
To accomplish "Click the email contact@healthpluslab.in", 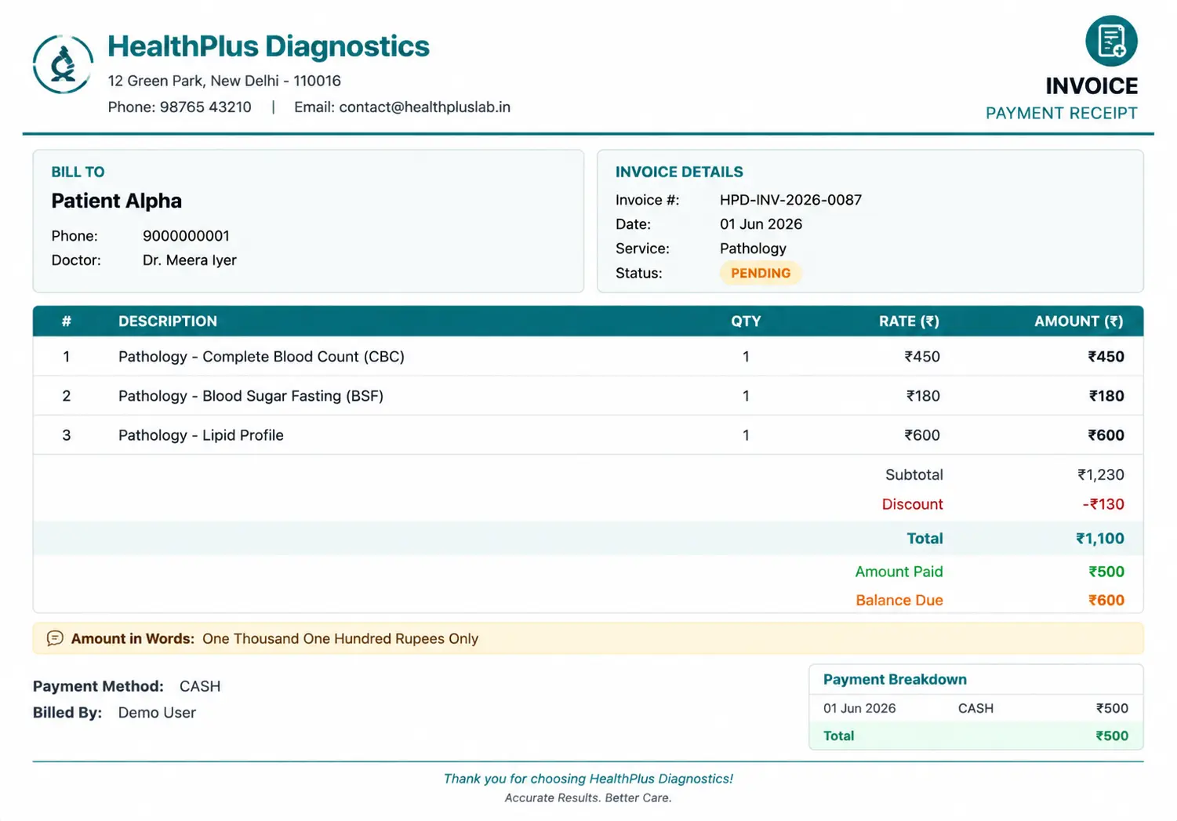I will [x=425, y=107].
